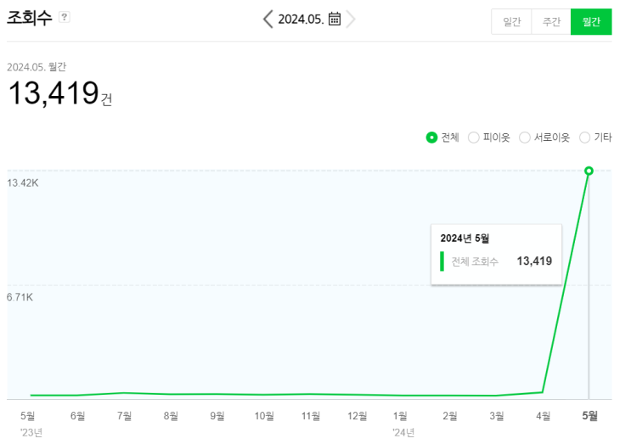This screenshot has height=444, width=631.
Task: Click the 2024년 5월 tooltip title
Action: tap(465, 238)
